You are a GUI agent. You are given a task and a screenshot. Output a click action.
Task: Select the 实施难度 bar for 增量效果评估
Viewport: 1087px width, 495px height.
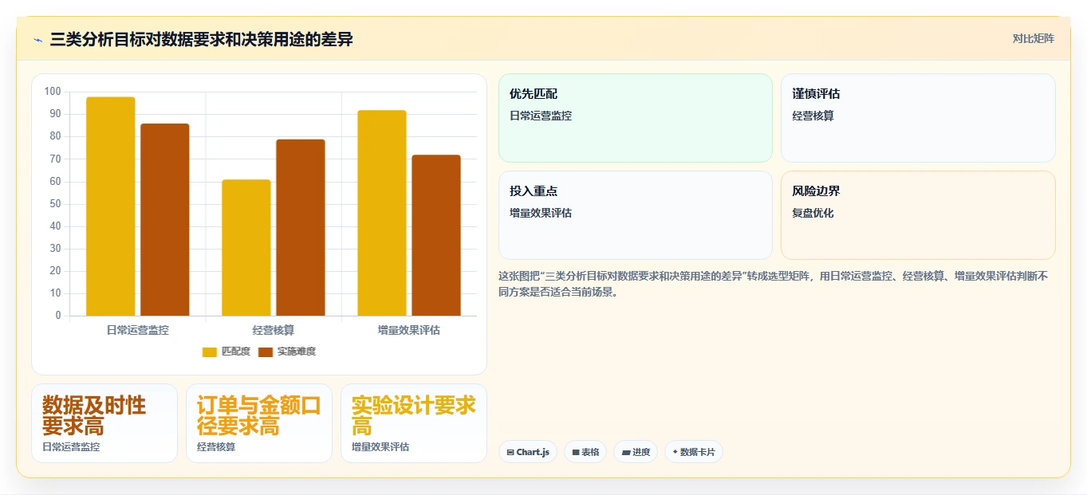(x=436, y=235)
